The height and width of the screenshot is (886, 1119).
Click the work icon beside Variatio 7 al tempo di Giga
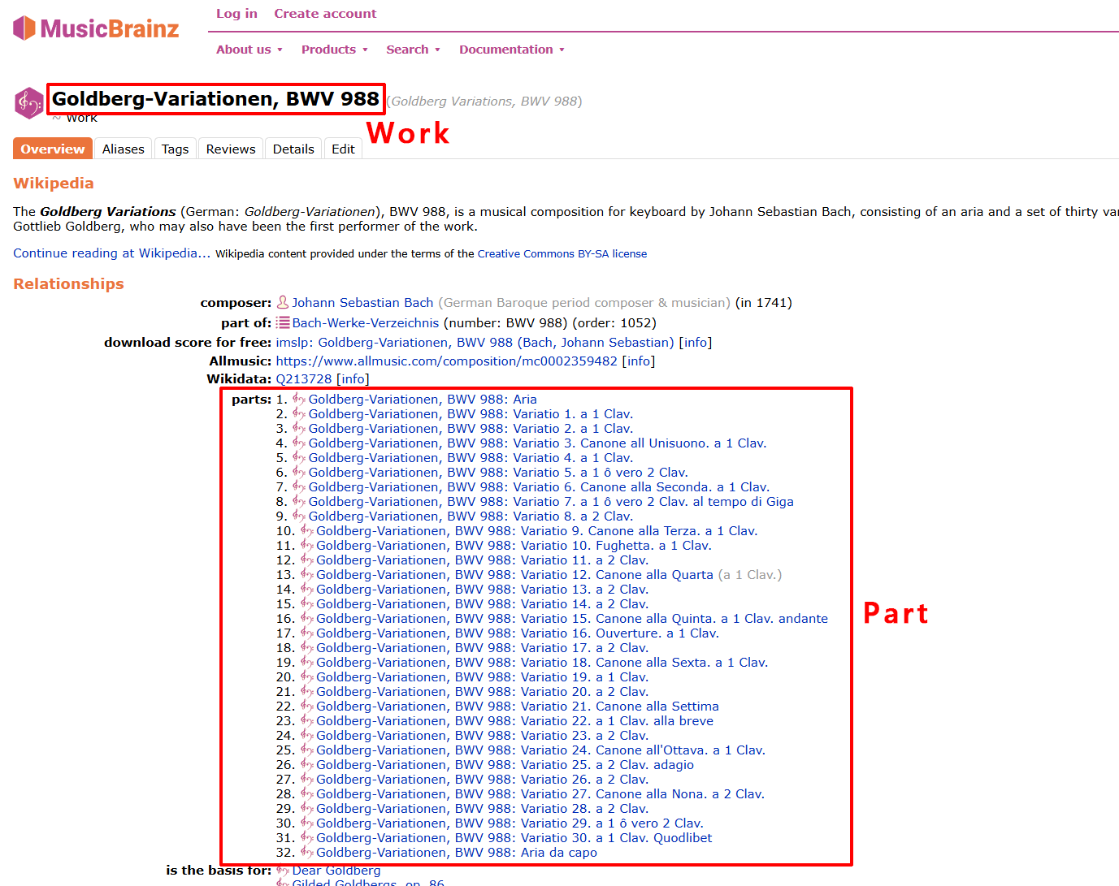(x=299, y=501)
